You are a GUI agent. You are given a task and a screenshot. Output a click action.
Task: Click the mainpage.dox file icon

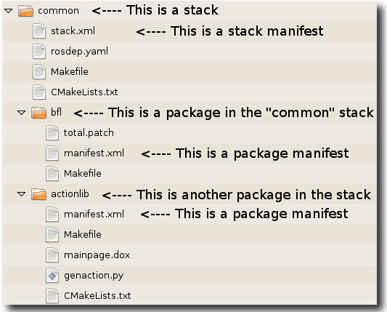point(52,255)
